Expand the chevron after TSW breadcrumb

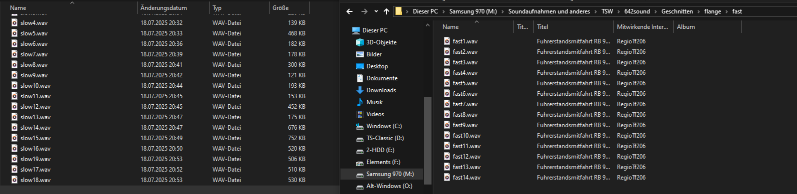click(618, 11)
